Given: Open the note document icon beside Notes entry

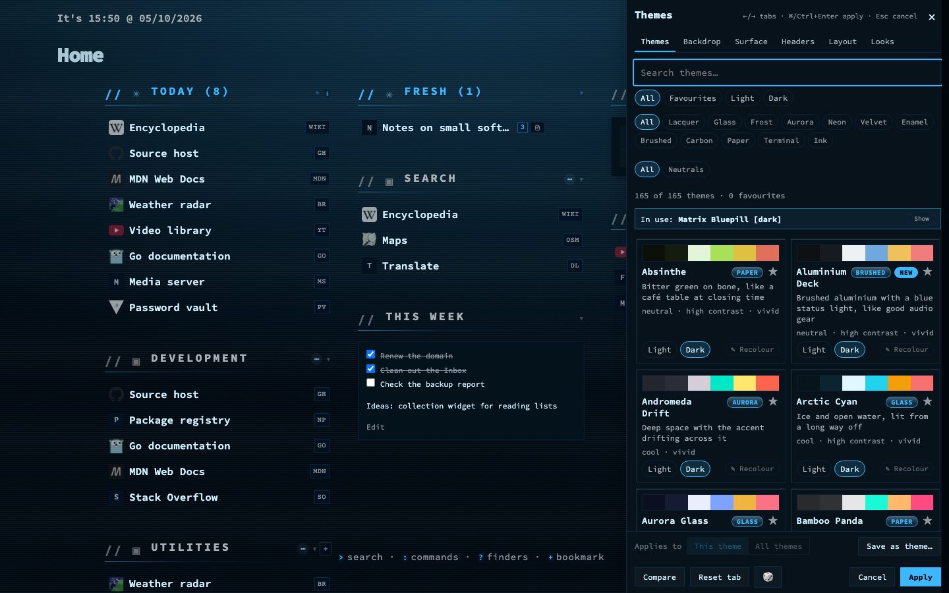Looking at the screenshot, I should tap(537, 127).
